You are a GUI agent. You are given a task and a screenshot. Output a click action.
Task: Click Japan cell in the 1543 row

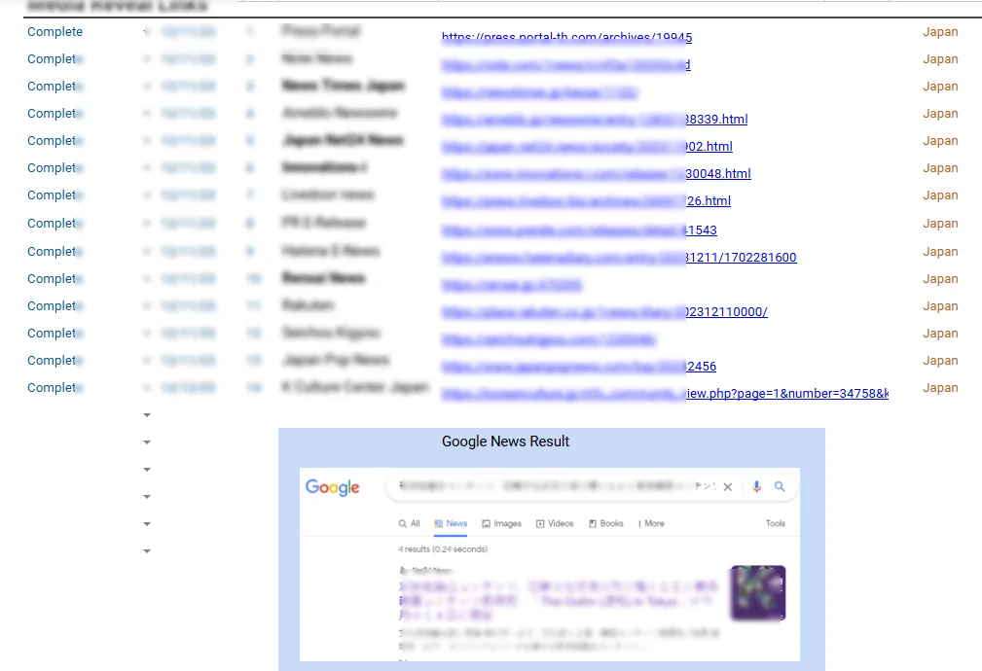pyautogui.click(x=940, y=223)
